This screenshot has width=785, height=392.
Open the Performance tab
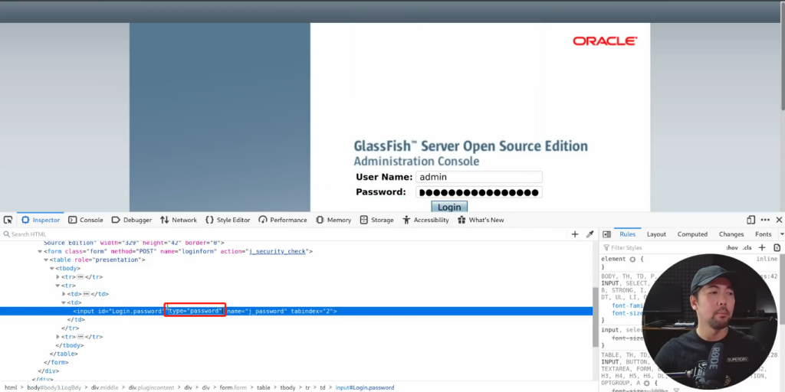283,220
